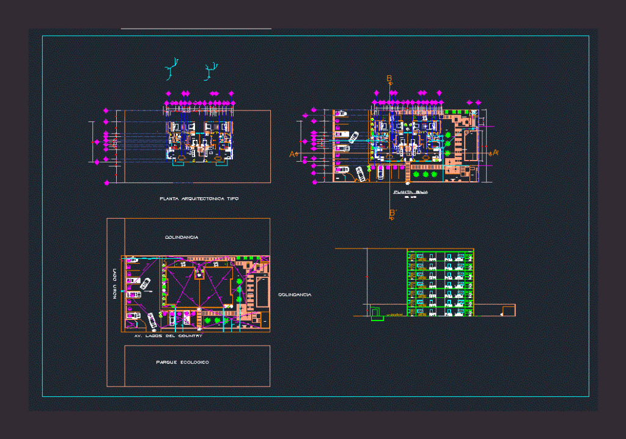Image resolution: width=626 pixels, height=439 pixels.
Task: Select the green building elevation drawing
Action: [440, 282]
